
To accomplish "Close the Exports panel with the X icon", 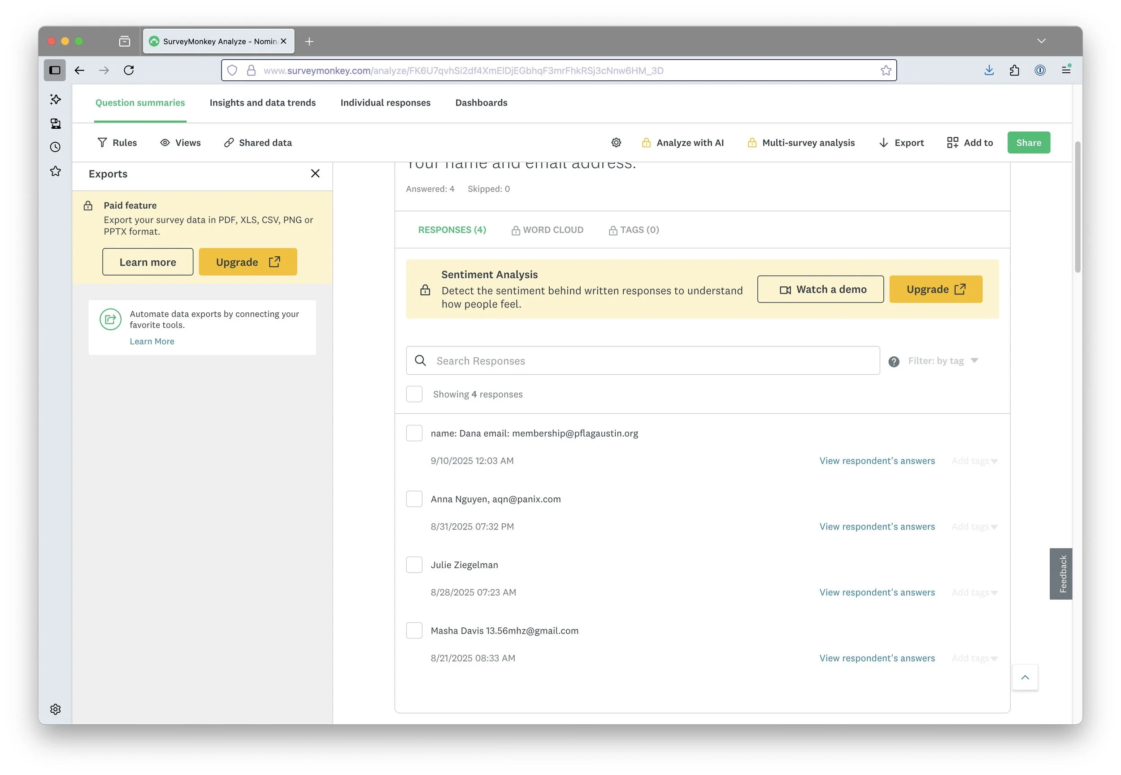I will [315, 174].
